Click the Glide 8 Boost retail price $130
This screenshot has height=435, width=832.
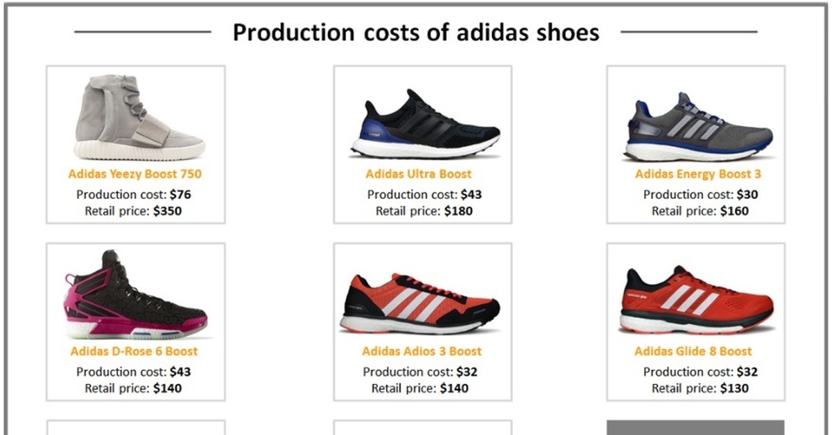click(x=734, y=389)
